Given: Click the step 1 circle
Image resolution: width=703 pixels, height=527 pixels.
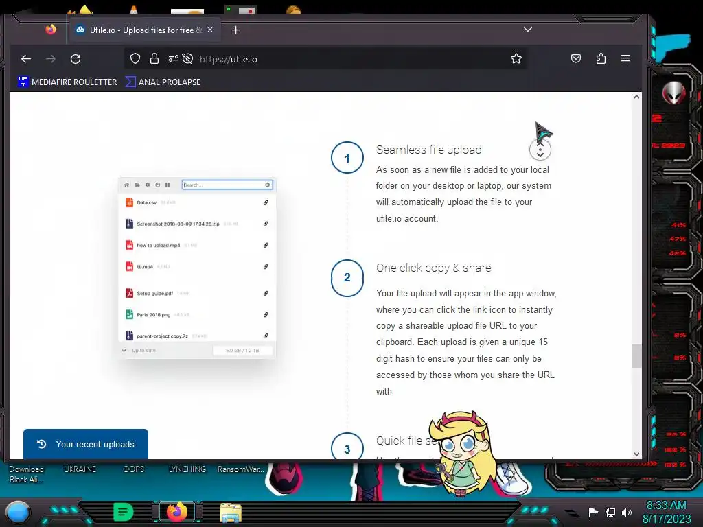Looking at the screenshot, I should 347,158.
